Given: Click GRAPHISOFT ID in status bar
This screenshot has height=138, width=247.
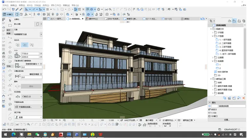Looking at the screenshot, I should click(x=232, y=130).
